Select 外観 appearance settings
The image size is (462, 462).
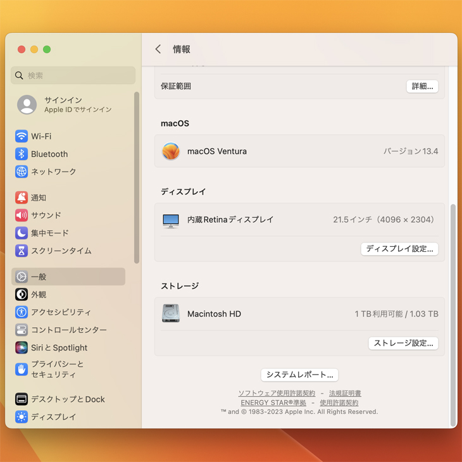pos(38,294)
